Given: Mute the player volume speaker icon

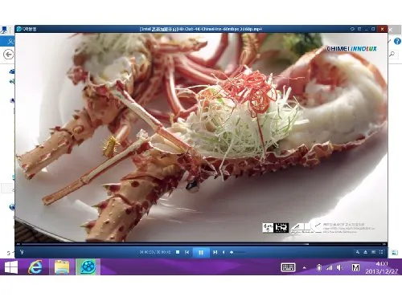Looking at the screenshot, I should click(x=224, y=252).
